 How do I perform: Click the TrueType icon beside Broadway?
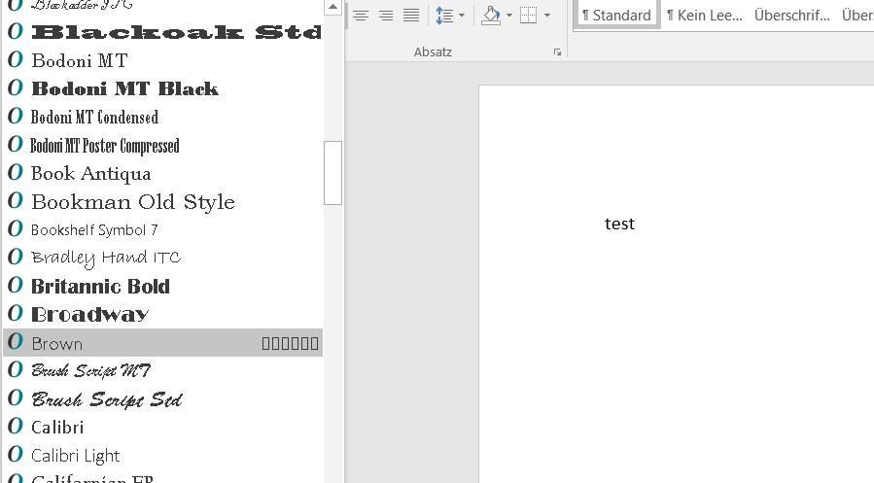pos(16,313)
